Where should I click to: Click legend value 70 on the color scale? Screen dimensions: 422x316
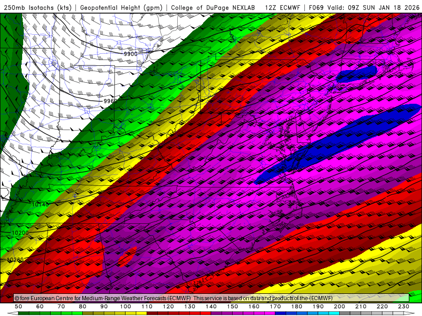pos(61,307)
